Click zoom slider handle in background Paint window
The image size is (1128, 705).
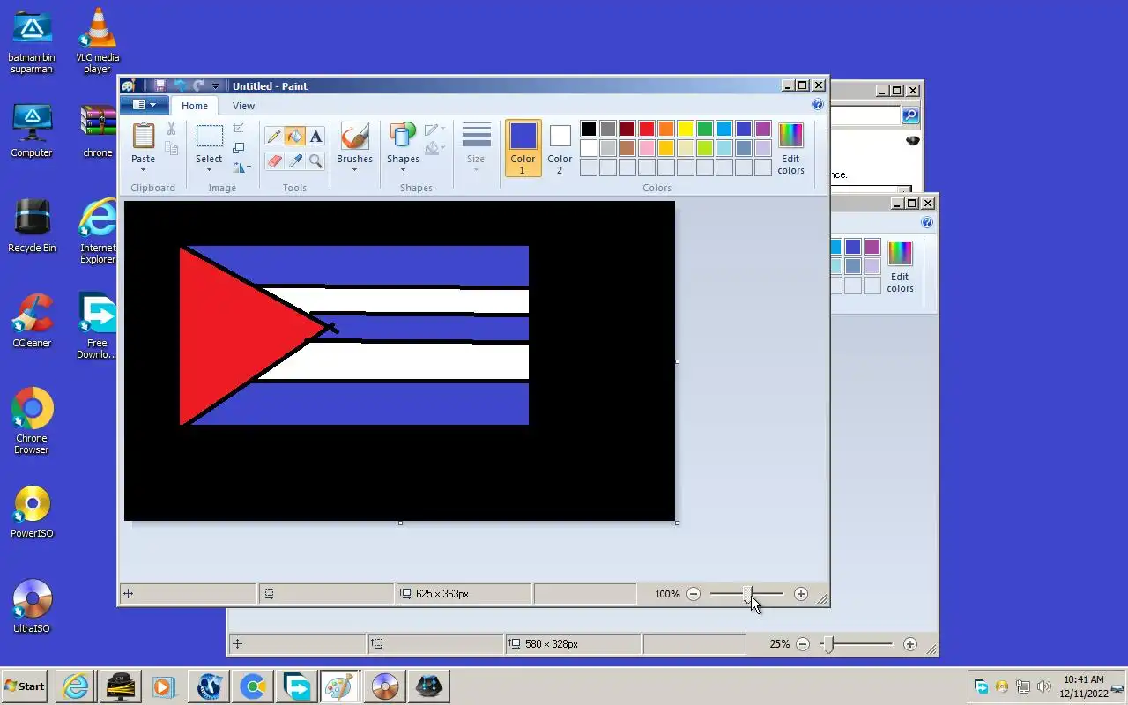[827, 644]
